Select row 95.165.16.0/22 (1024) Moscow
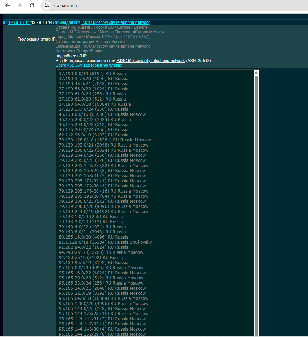308x337 pixels. coord(102,273)
